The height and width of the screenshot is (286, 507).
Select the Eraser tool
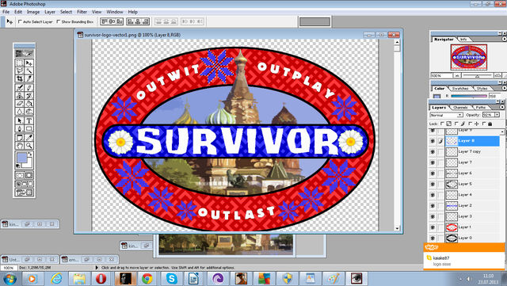point(20,104)
